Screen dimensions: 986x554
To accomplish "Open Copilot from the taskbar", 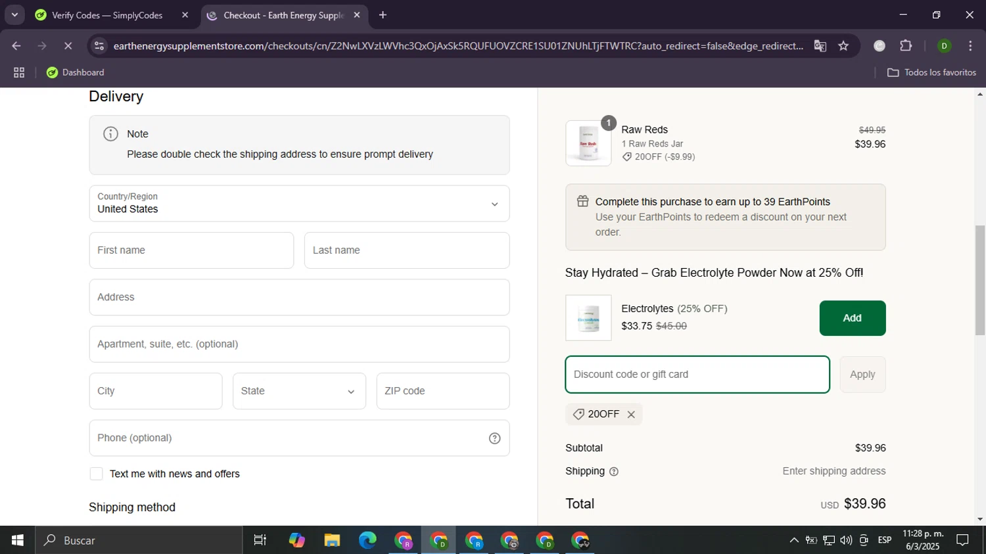I will (x=296, y=540).
